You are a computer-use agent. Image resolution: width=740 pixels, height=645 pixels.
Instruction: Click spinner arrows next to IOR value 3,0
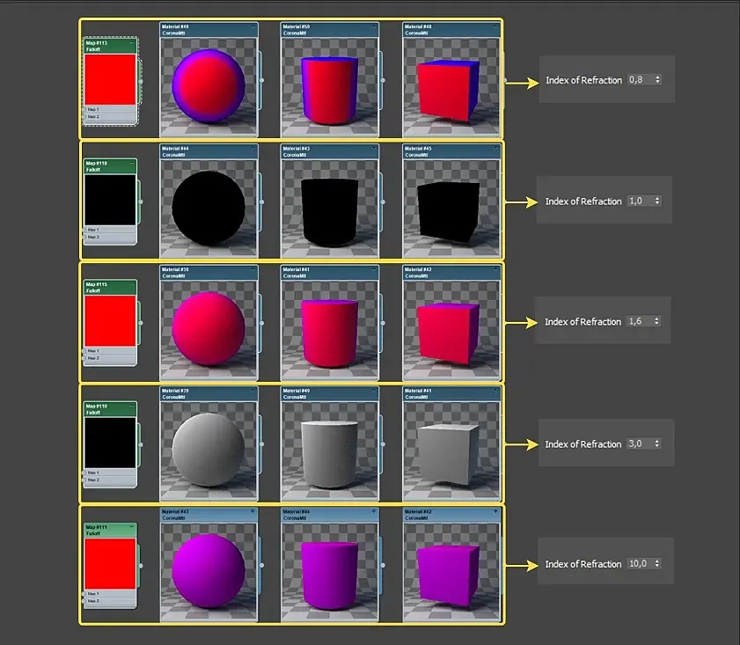(657, 443)
